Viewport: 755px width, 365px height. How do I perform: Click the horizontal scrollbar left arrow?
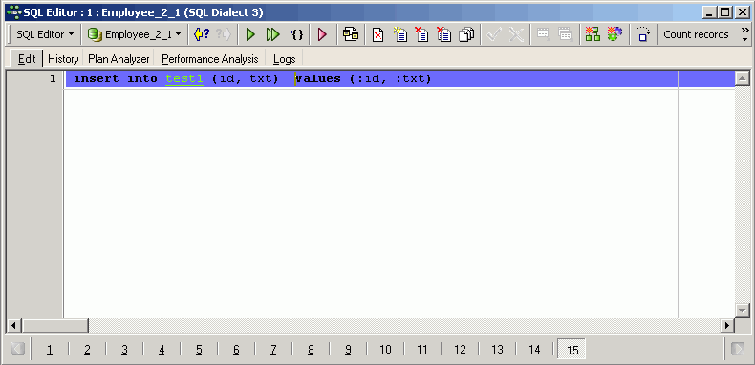click(13, 326)
